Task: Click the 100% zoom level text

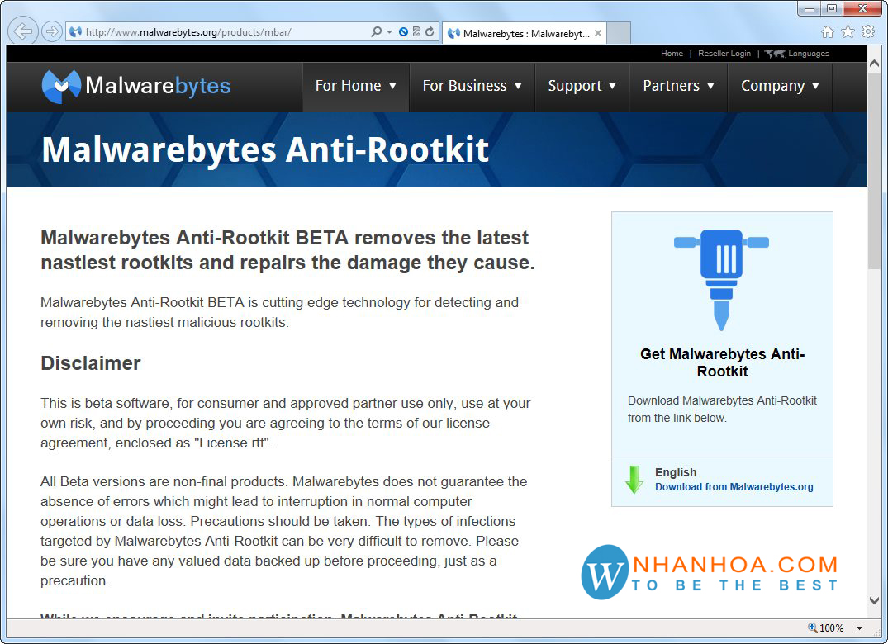Action: click(831, 628)
